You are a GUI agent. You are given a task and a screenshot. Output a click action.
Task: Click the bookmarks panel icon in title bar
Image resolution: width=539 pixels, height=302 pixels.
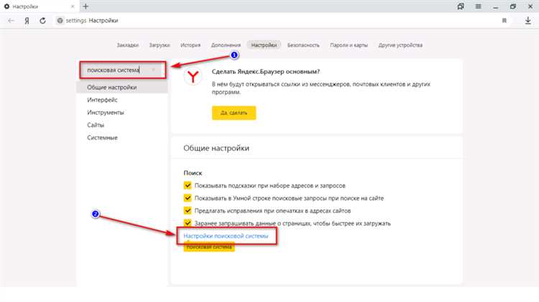pyautogui.click(x=461, y=6)
